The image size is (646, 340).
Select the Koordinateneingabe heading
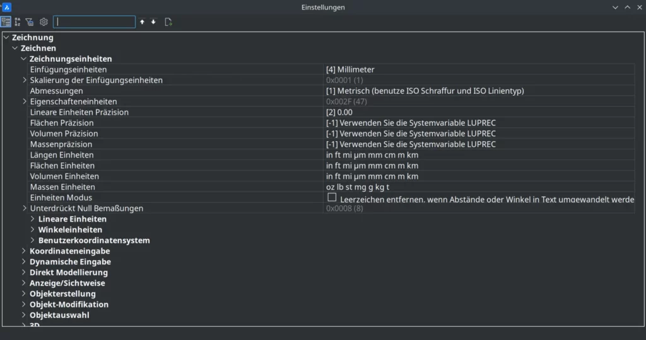coord(69,251)
